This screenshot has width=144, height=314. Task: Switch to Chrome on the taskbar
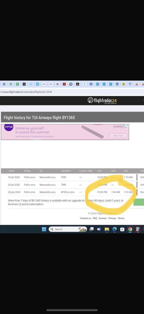tap(130, 229)
